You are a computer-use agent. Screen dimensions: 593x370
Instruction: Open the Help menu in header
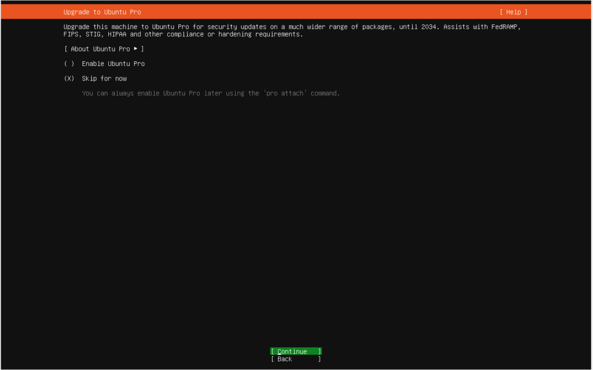(x=513, y=12)
